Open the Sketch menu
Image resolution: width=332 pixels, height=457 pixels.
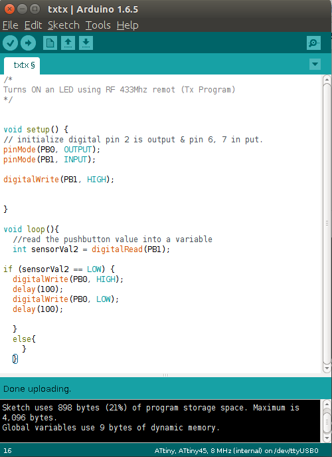tap(64, 25)
